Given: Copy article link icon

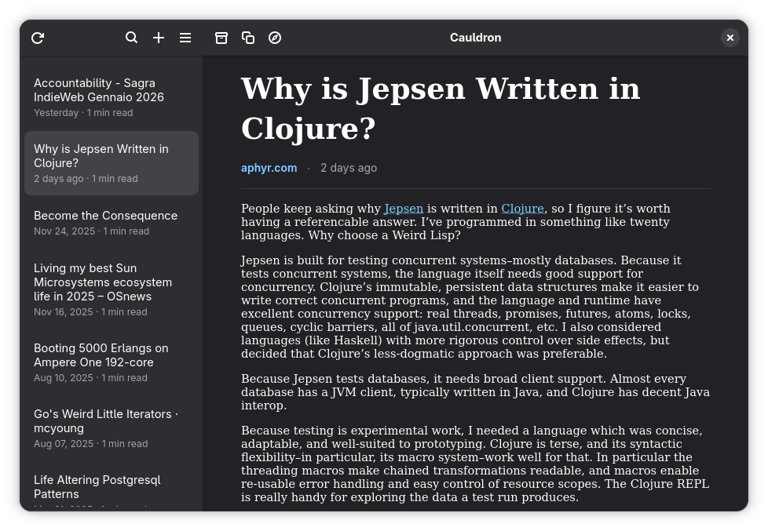Looking at the screenshot, I should (248, 38).
